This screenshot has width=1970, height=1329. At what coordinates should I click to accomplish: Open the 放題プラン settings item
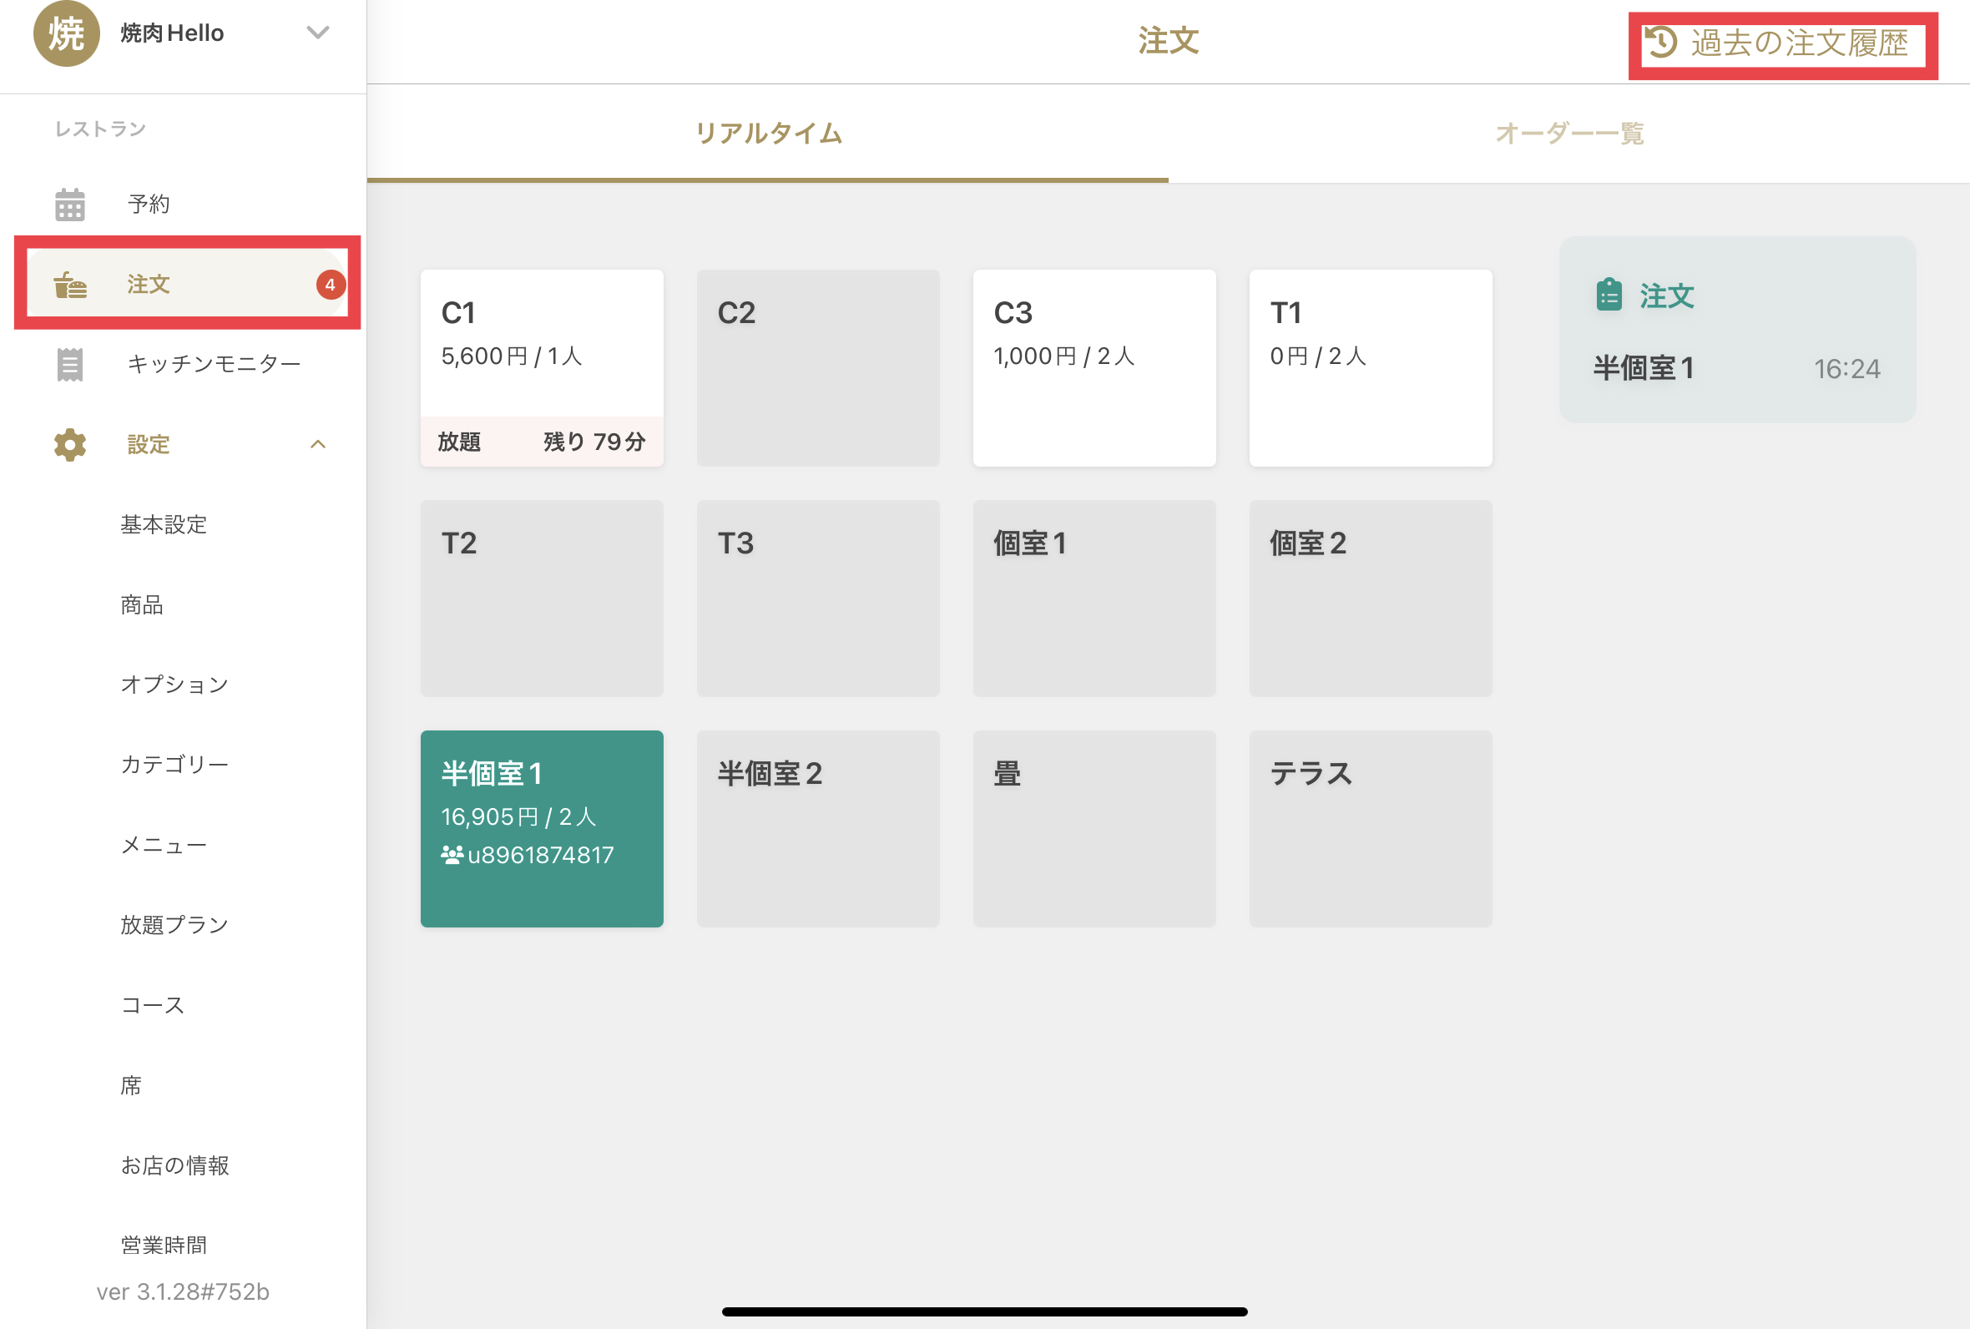pyautogui.click(x=174, y=924)
